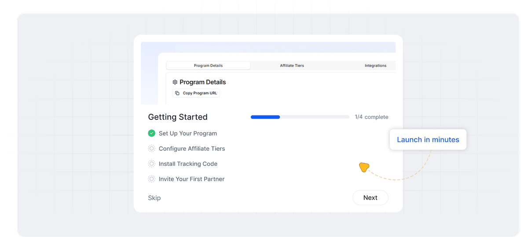Click dotted circle for Invite Your First Partner
This screenshot has width=528, height=237.
click(152, 179)
